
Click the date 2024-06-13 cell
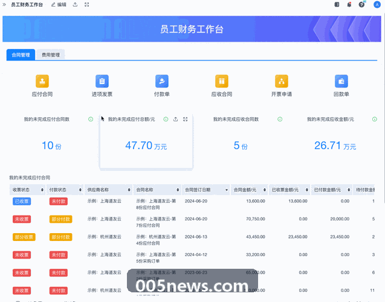pyautogui.click(x=196, y=237)
